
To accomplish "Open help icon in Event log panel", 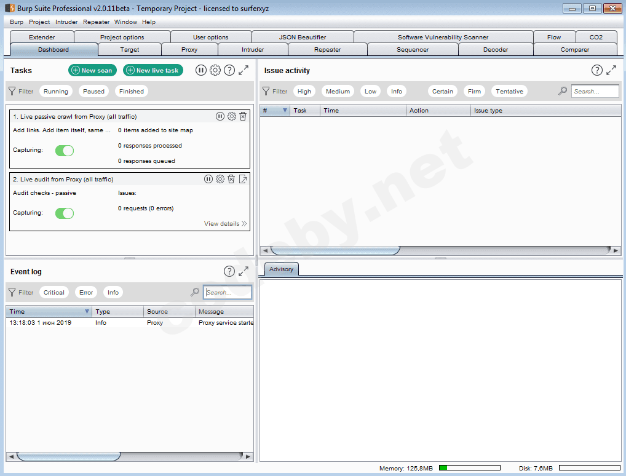I will point(229,272).
